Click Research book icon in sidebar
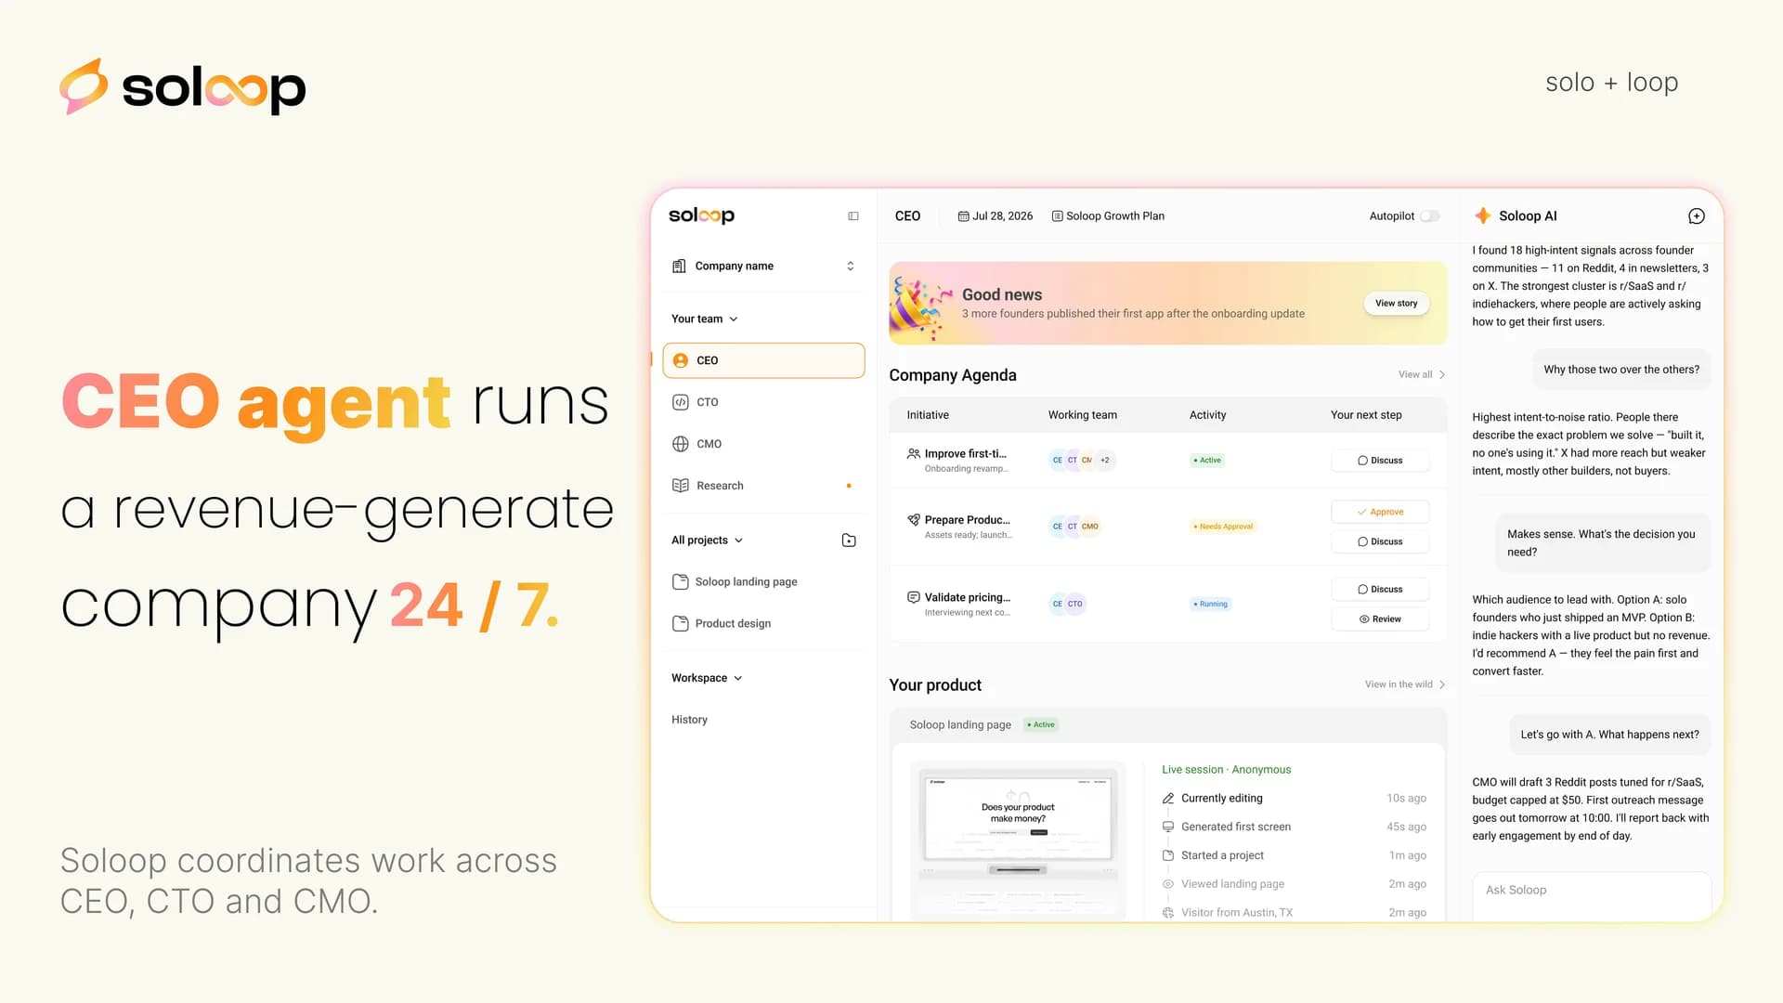The height and width of the screenshot is (1003, 1783). pyautogui.click(x=681, y=486)
